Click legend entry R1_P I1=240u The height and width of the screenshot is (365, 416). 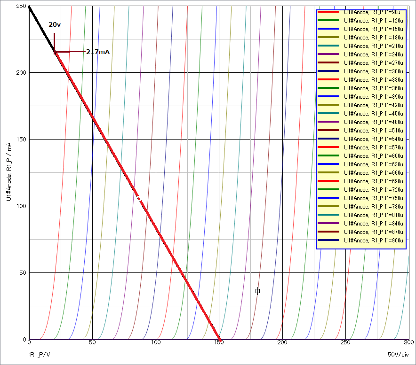pos(360,54)
